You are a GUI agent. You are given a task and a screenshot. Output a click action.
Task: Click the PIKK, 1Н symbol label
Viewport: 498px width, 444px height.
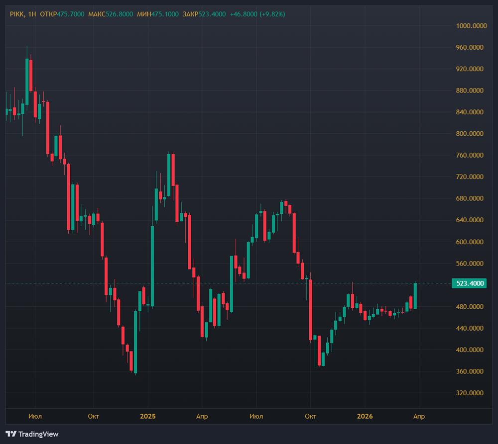23,14
